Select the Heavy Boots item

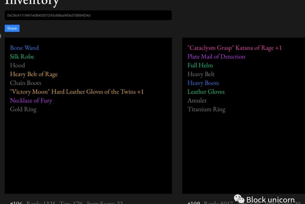tap(203, 83)
